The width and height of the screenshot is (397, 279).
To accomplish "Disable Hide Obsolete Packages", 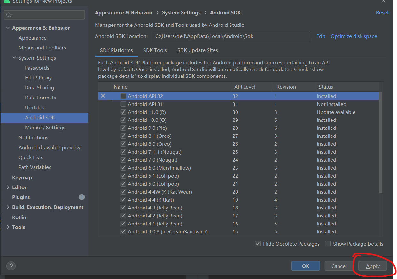I will tap(258, 244).
